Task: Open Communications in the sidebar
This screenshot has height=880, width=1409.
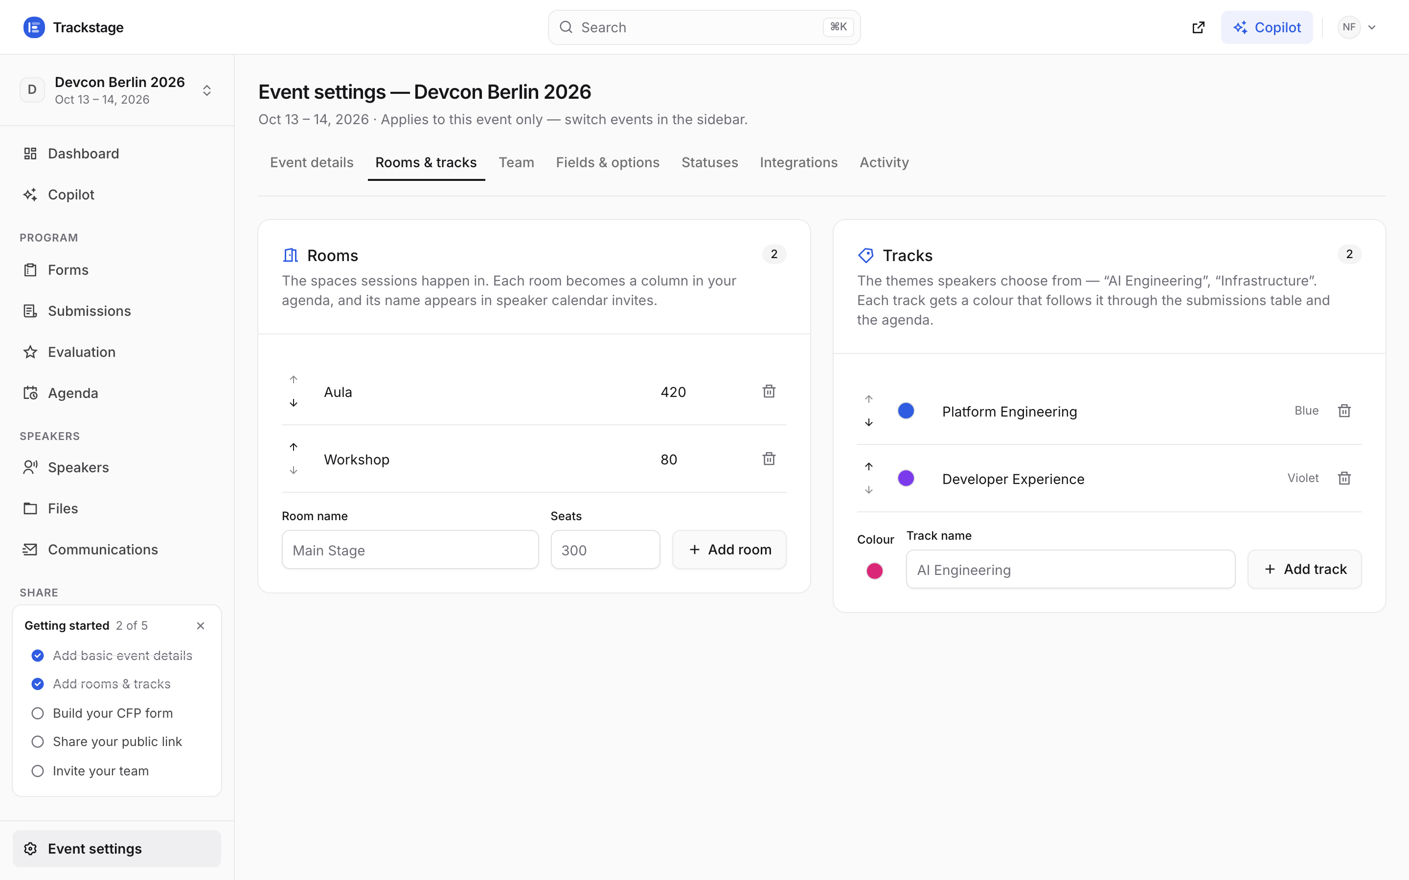Action: click(116, 550)
